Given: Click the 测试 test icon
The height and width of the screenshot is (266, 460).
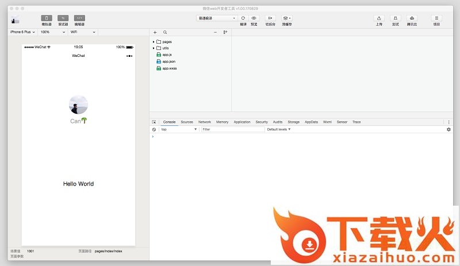Looking at the screenshot, I should (x=395, y=18).
